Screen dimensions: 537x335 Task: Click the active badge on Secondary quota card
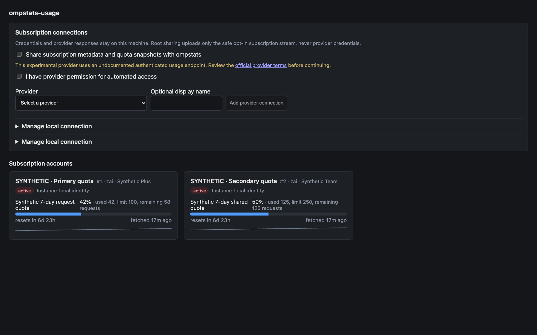click(200, 191)
